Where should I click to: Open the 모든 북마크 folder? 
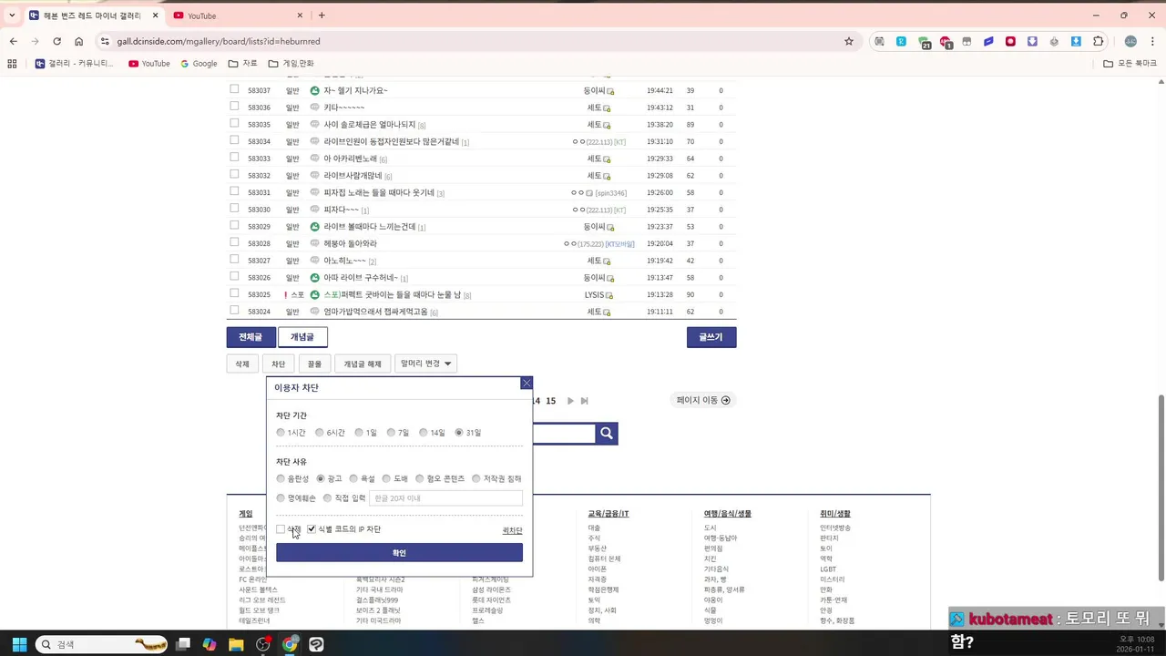(x=1130, y=64)
